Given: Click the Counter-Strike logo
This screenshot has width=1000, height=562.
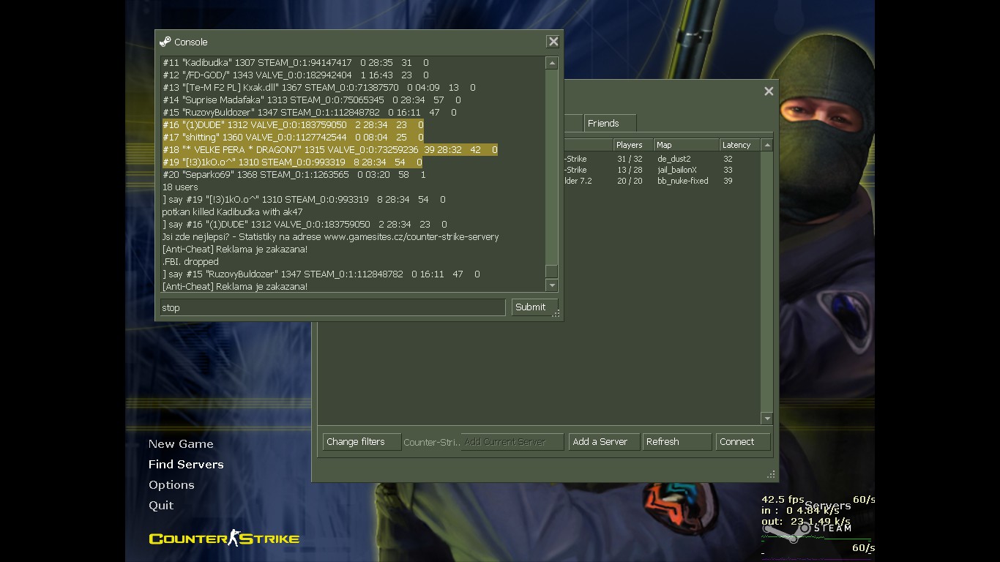Looking at the screenshot, I should (x=224, y=539).
